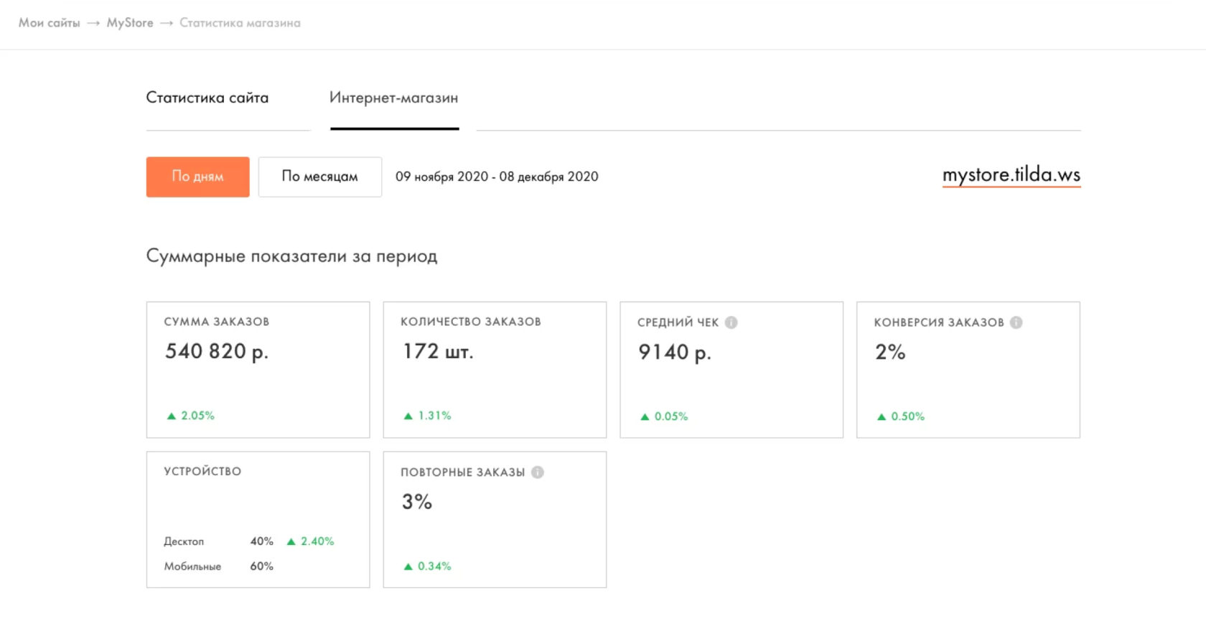The width and height of the screenshot is (1206, 626).
Task: Navigate to MyStore breadcrumb
Action: [x=130, y=23]
